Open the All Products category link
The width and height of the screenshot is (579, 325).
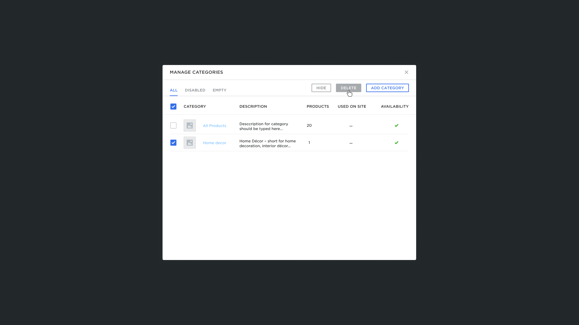coord(214,126)
